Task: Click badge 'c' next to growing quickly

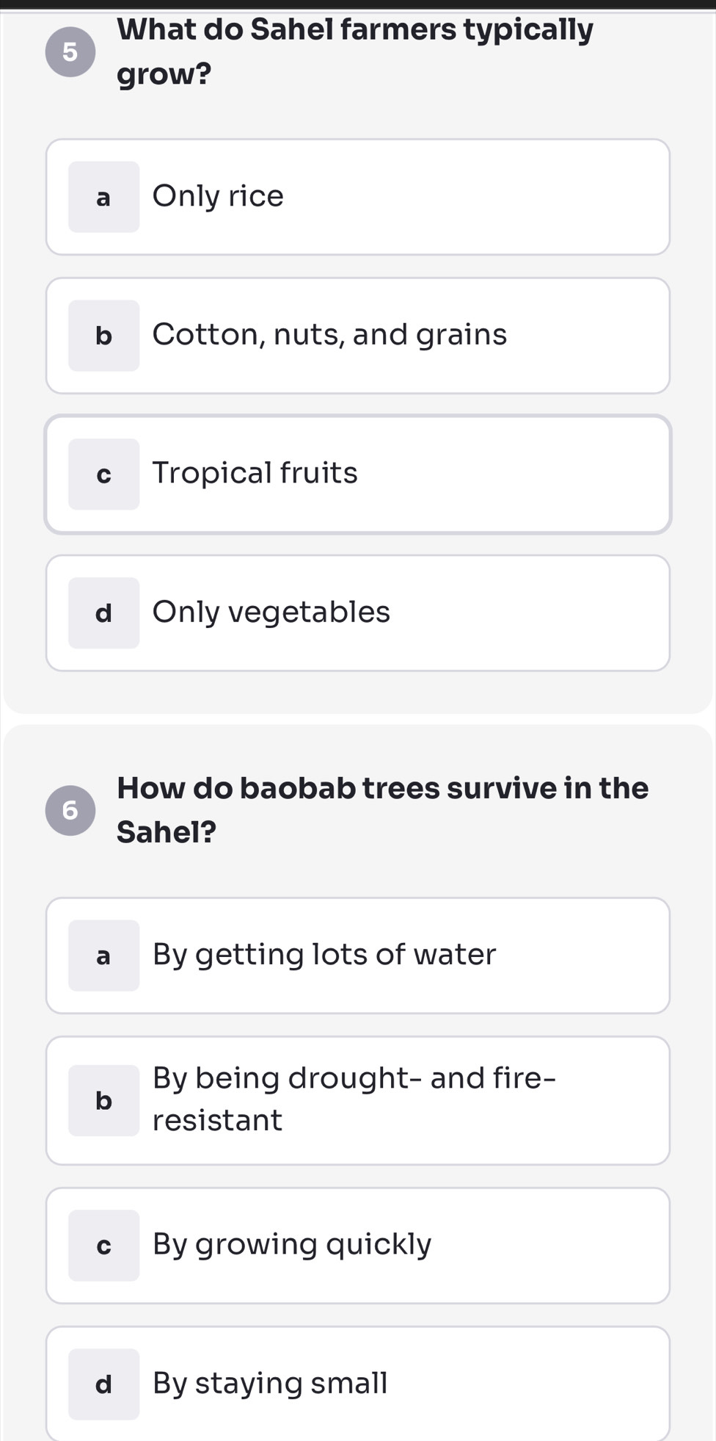Action: (104, 1246)
